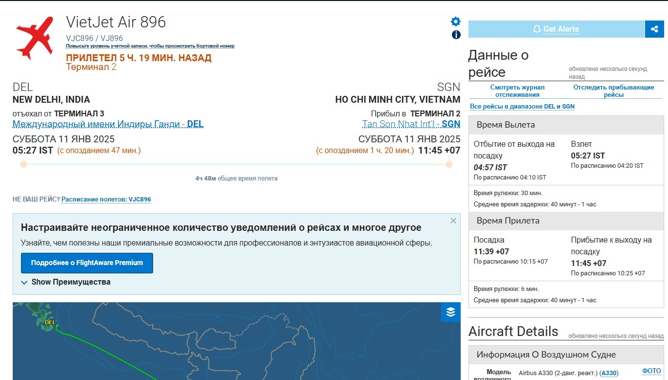Click the Get Alerts button
The image size is (668, 380).
pyautogui.click(x=557, y=29)
